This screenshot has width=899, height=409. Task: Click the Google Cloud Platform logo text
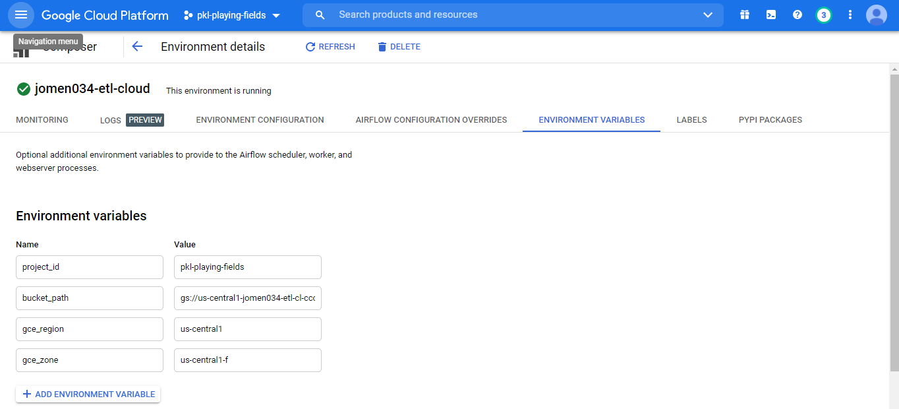tap(105, 15)
